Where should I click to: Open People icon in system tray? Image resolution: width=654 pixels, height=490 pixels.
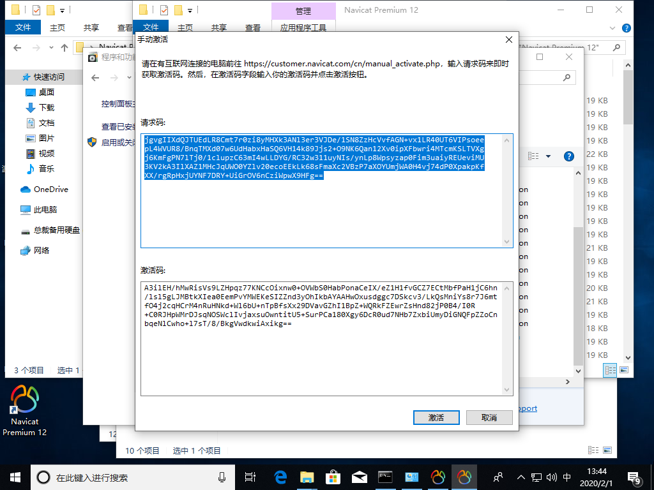coord(498,477)
